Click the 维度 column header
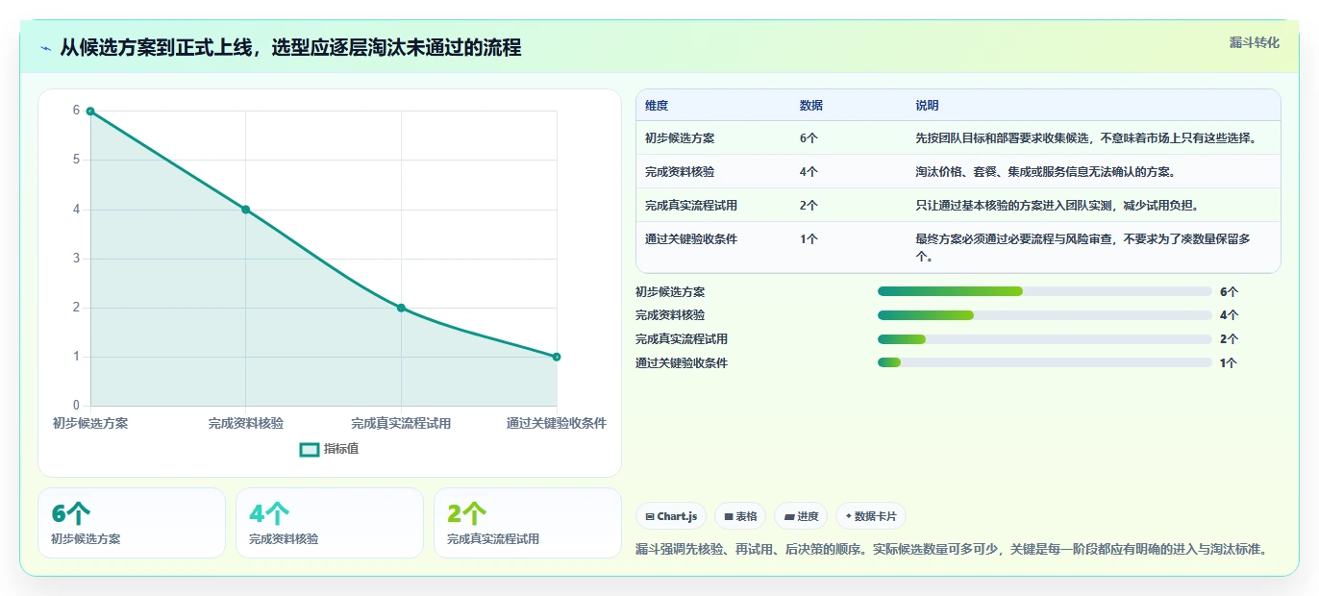The height and width of the screenshot is (596, 1319). pyautogui.click(x=657, y=106)
